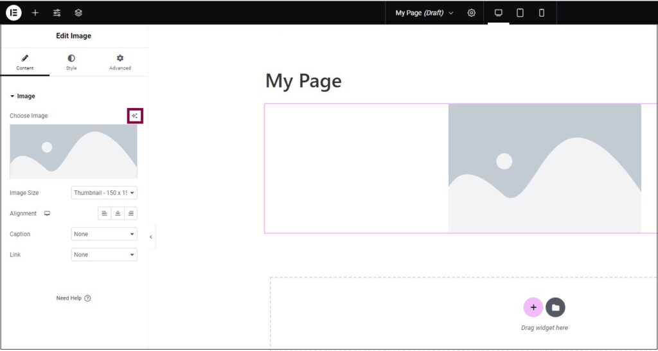
Task: Open the Link dropdown
Action: pos(104,255)
